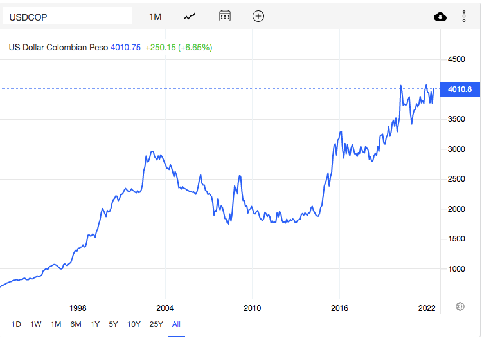
Task: Click the 2500 y-axis label
Action: (x=456, y=179)
